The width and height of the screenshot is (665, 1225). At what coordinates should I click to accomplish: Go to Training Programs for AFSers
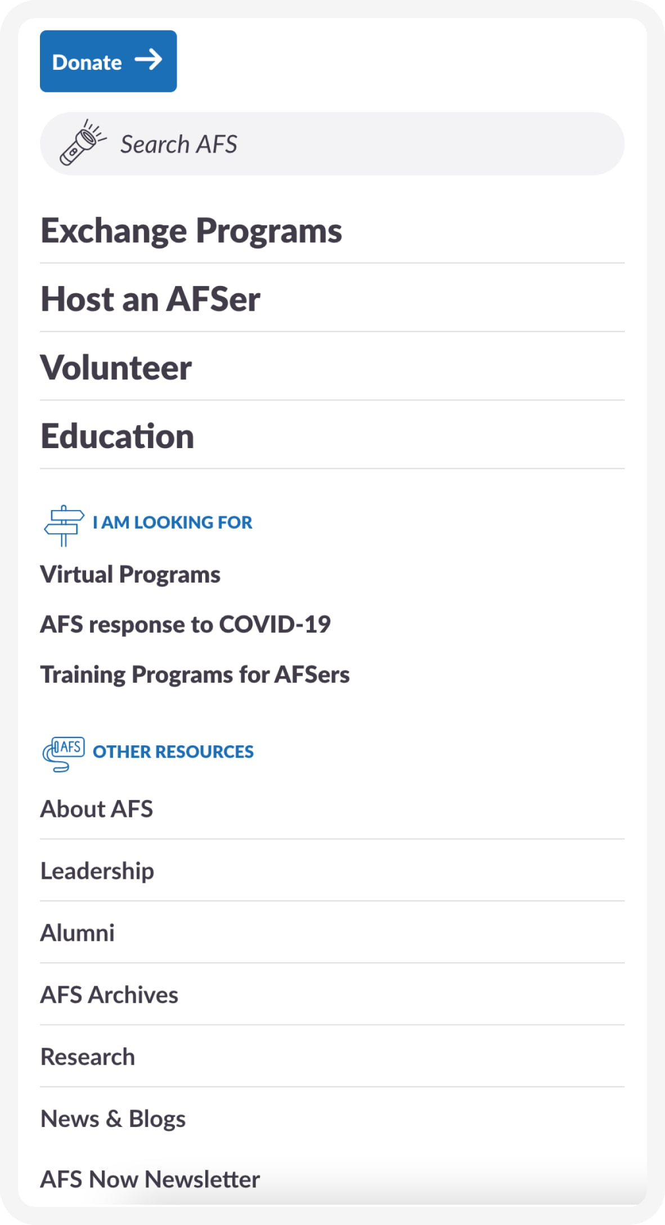[195, 674]
